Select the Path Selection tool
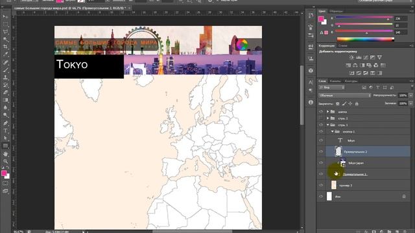 5,138
